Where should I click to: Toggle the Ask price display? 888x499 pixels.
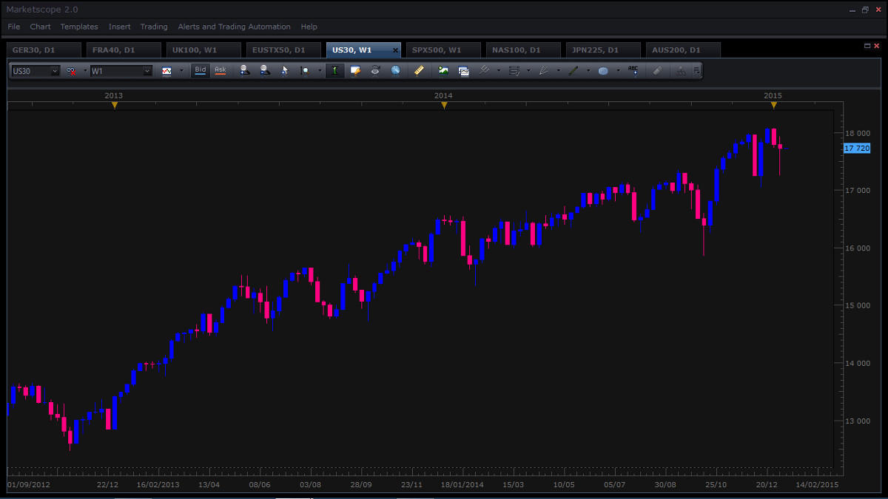(x=220, y=70)
